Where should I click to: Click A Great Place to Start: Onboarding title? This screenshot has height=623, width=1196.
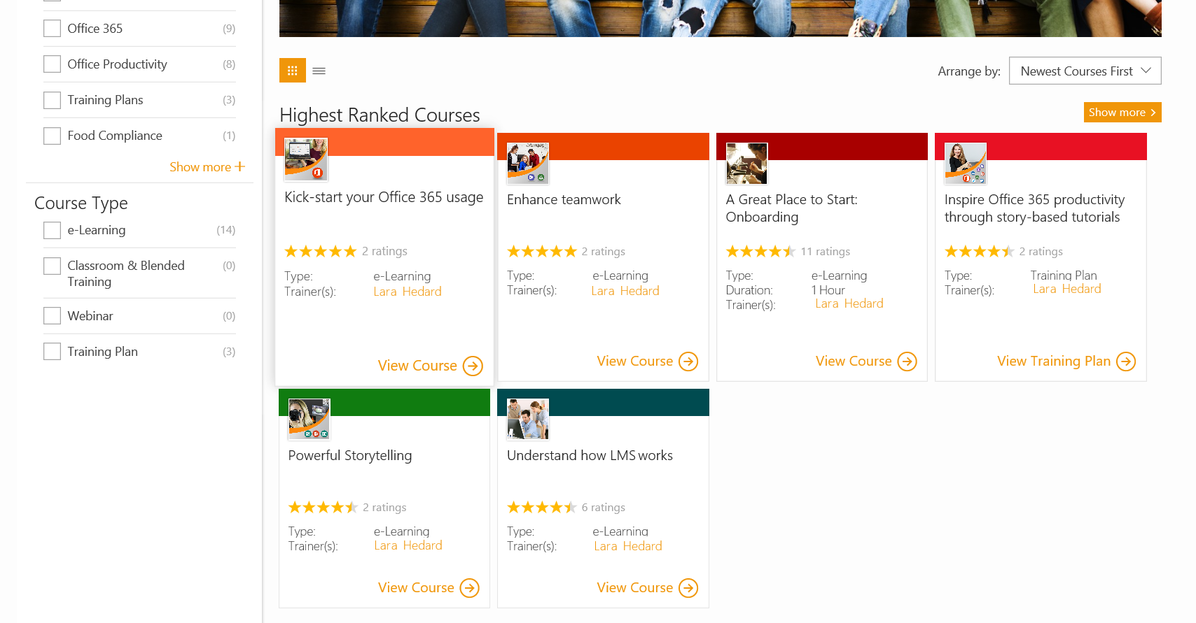[x=792, y=208]
